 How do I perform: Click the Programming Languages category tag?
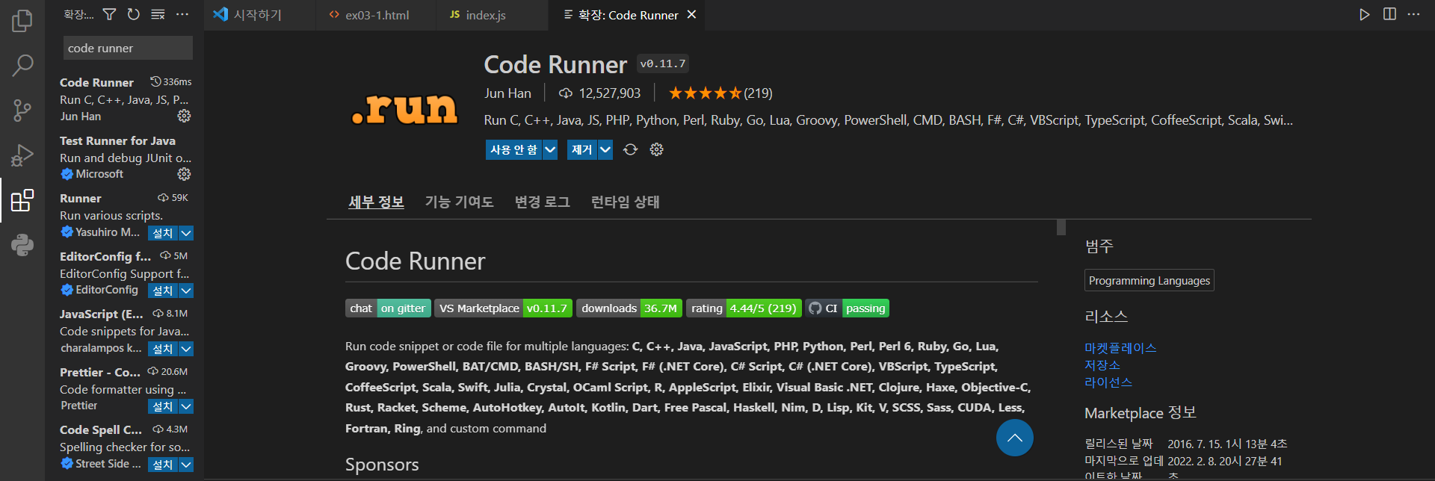point(1149,280)
